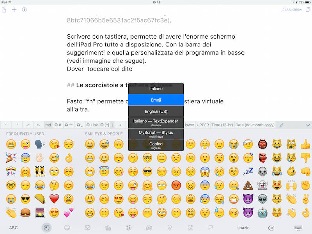
Task: Open the pencil edit-toolbar icon
Action: 281,125
